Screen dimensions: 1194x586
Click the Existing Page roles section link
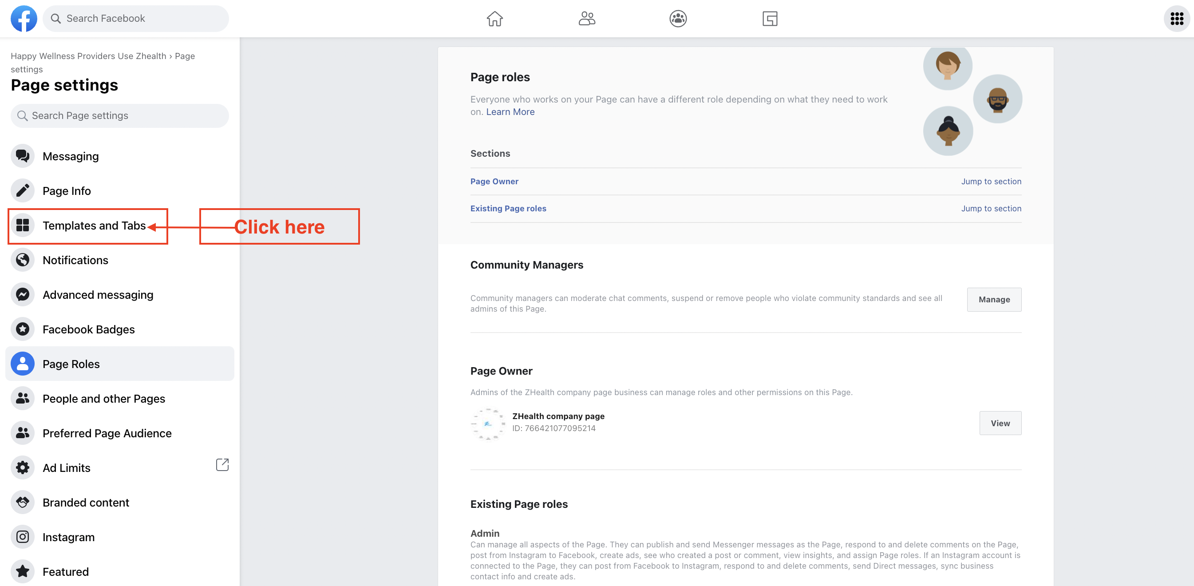pyautogui.click(x=508, y=209)
